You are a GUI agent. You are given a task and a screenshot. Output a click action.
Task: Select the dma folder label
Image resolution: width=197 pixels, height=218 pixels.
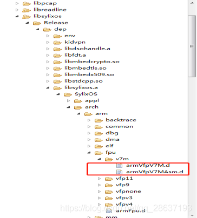coord(113,139)
